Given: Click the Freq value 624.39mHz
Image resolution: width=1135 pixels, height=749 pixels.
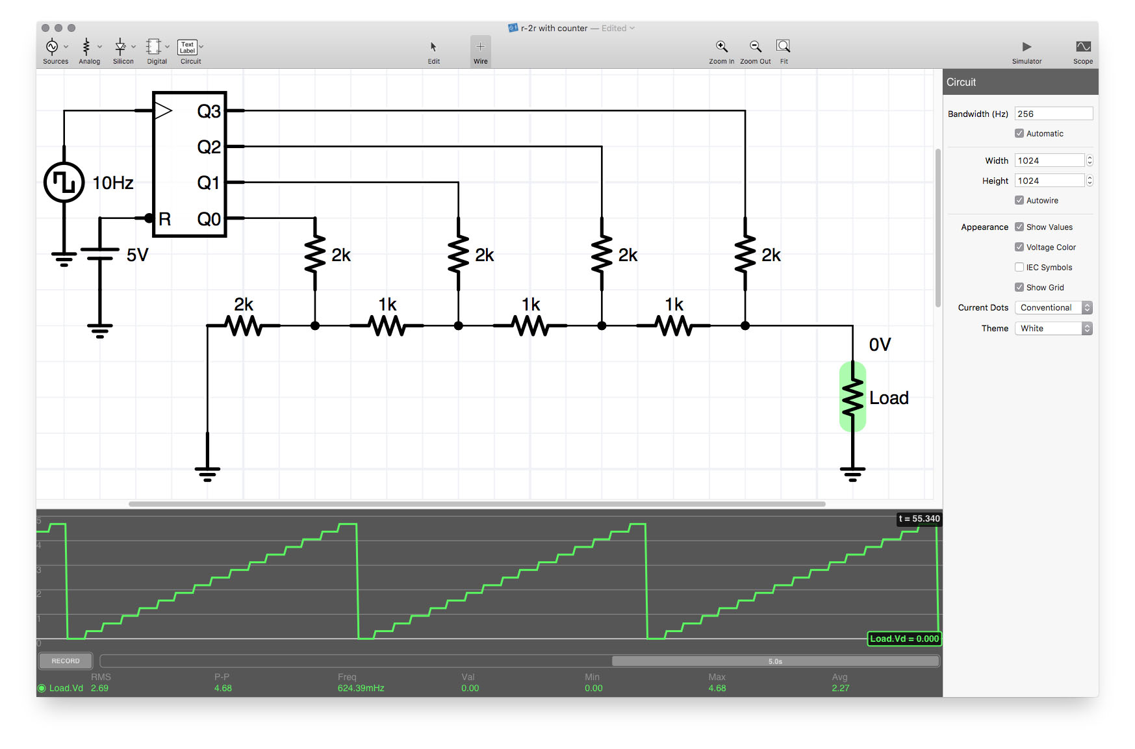Looking at the screenshot, I should (x=361, y=689).
